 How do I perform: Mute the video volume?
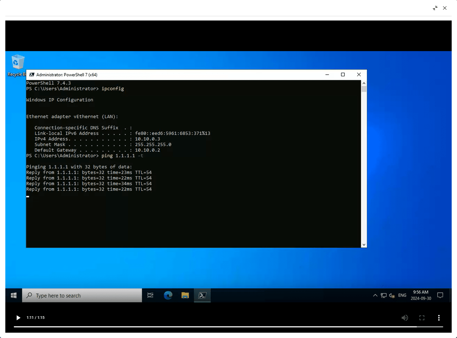tap(405, 318)
